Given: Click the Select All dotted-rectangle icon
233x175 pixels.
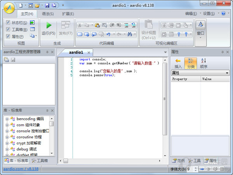Looking at the screenshot, I should click(104, 25).
